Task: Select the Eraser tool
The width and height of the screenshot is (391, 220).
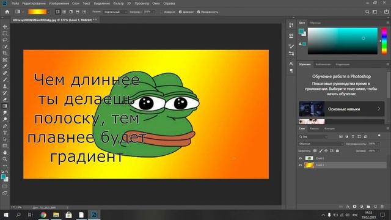Action: tap(5, 100)
